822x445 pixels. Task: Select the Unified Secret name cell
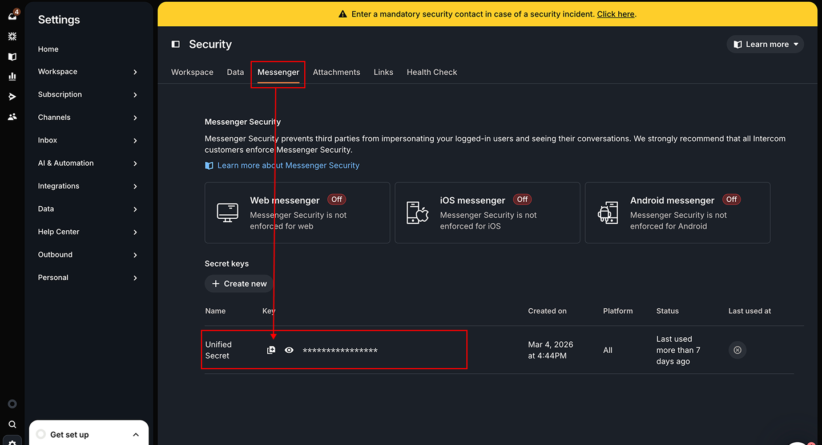[x=219, y=350]
